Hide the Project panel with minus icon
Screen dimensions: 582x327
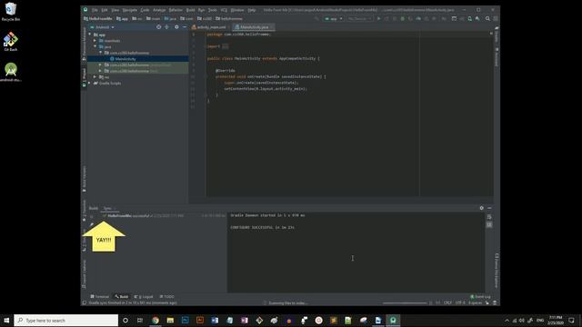tap(185, 27)
